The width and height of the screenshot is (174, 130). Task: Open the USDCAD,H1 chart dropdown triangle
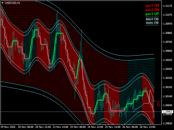(x=2, y=3)
